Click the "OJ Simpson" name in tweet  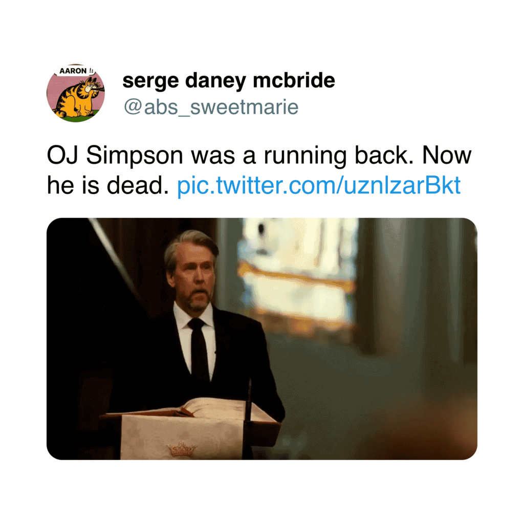(115, 156)
